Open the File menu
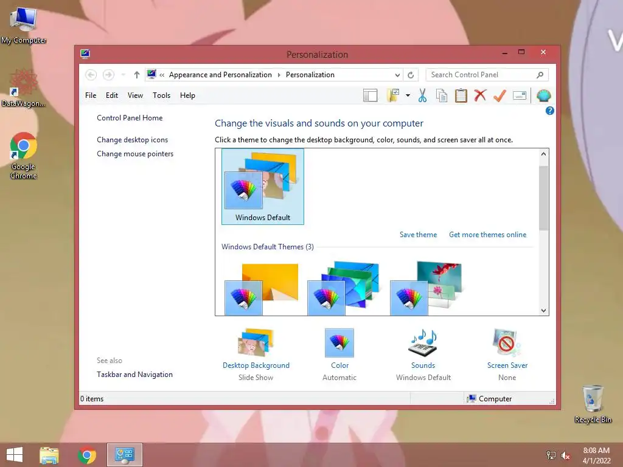The height and width of the screenshot is (467, 623). click(91, 95)
